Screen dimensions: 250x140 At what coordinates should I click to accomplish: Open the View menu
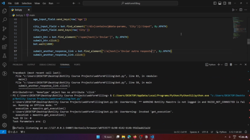[x=37, y=3]
